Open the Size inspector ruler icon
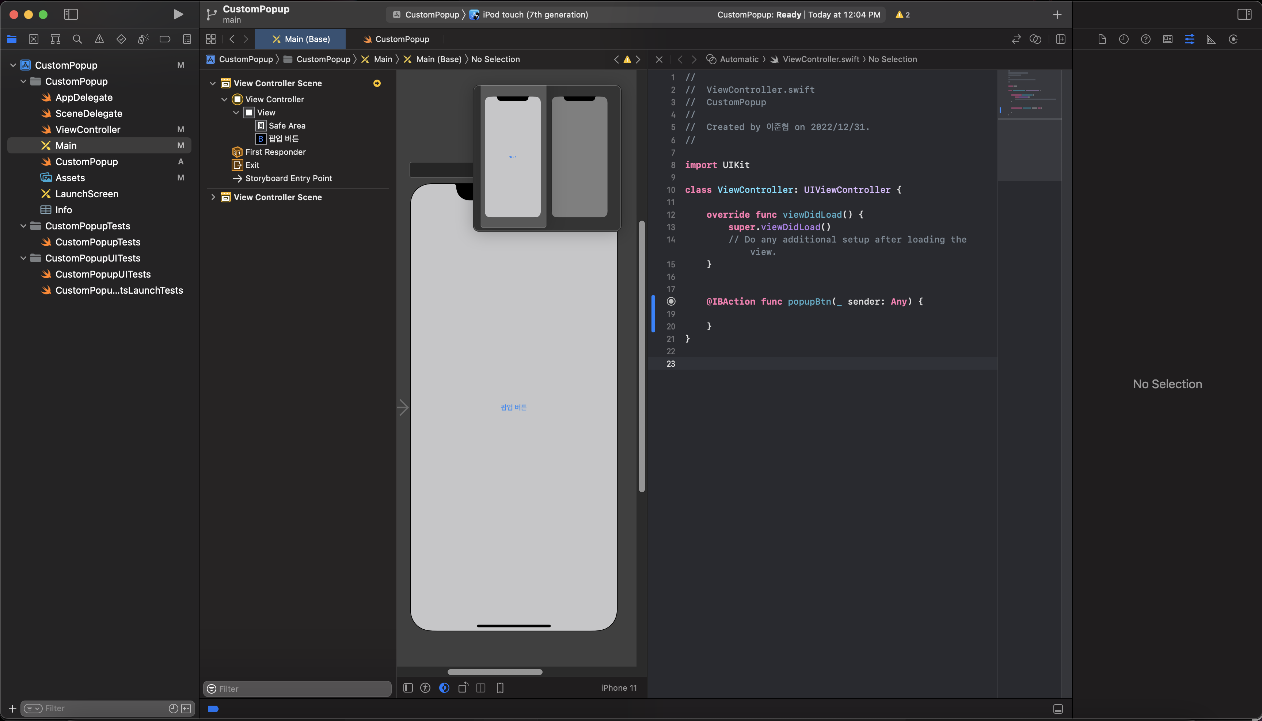The width and height of the screenshot is (1262, 721). (1211, 39)
